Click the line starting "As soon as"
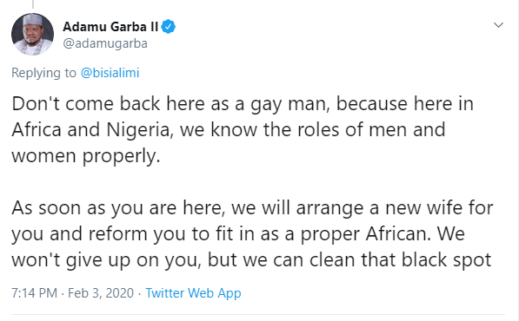 [253, 208]
